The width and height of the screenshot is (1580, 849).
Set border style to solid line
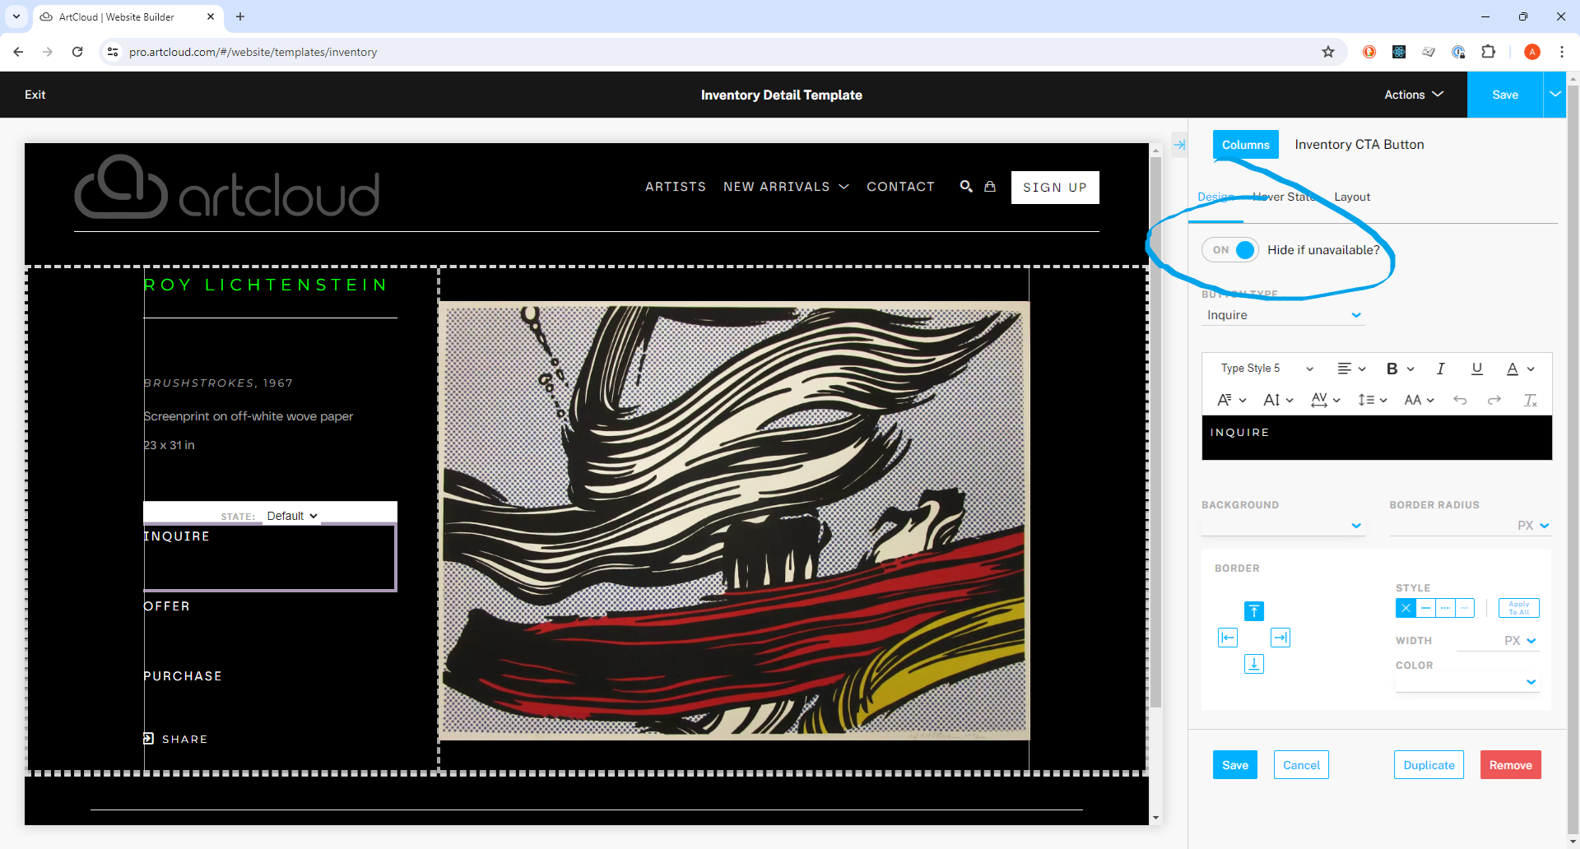(1425, 608)
